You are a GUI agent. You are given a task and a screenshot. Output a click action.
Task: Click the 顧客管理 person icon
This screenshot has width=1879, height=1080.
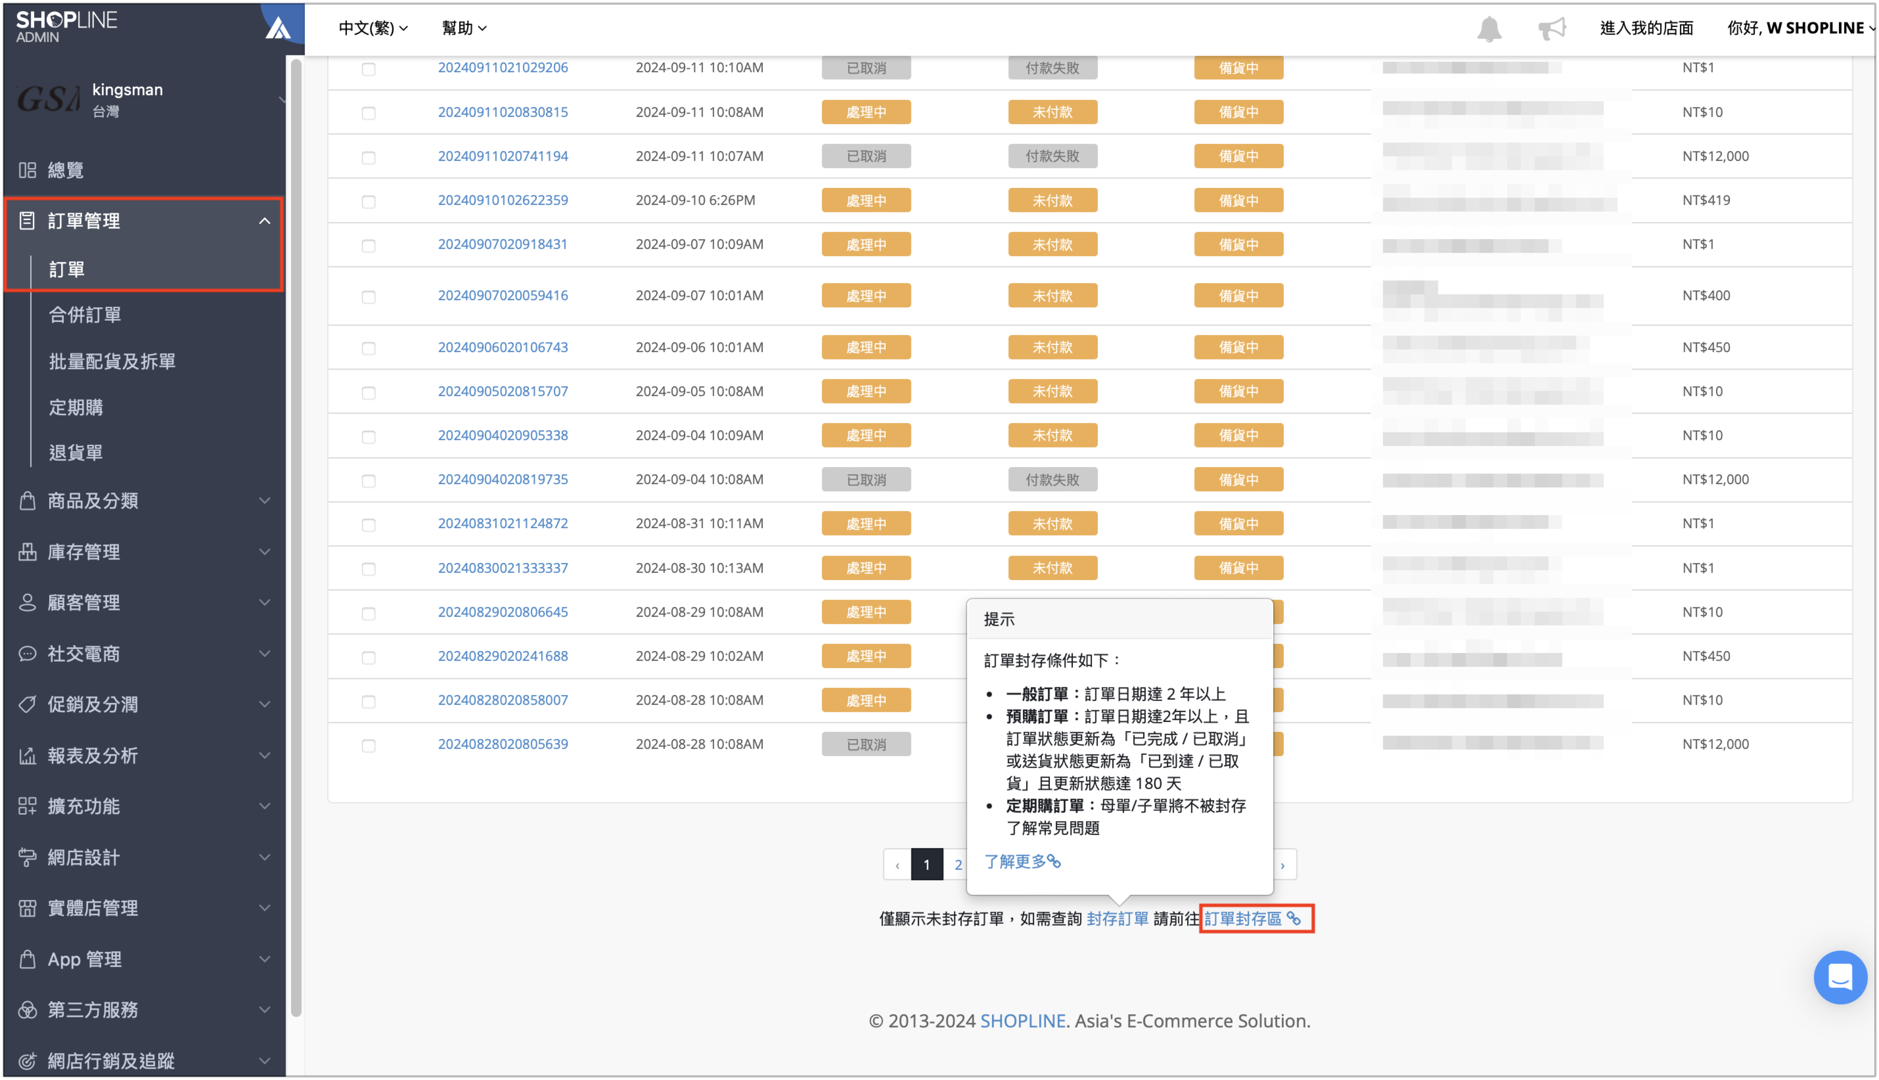point(28,602)
